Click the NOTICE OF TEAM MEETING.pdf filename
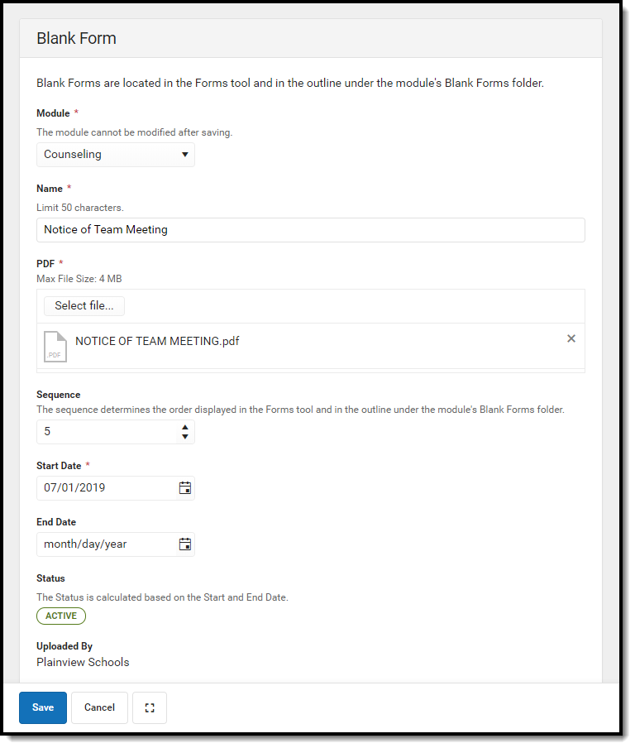The height and width of the screenshot is (748, 635). point(156,340)
